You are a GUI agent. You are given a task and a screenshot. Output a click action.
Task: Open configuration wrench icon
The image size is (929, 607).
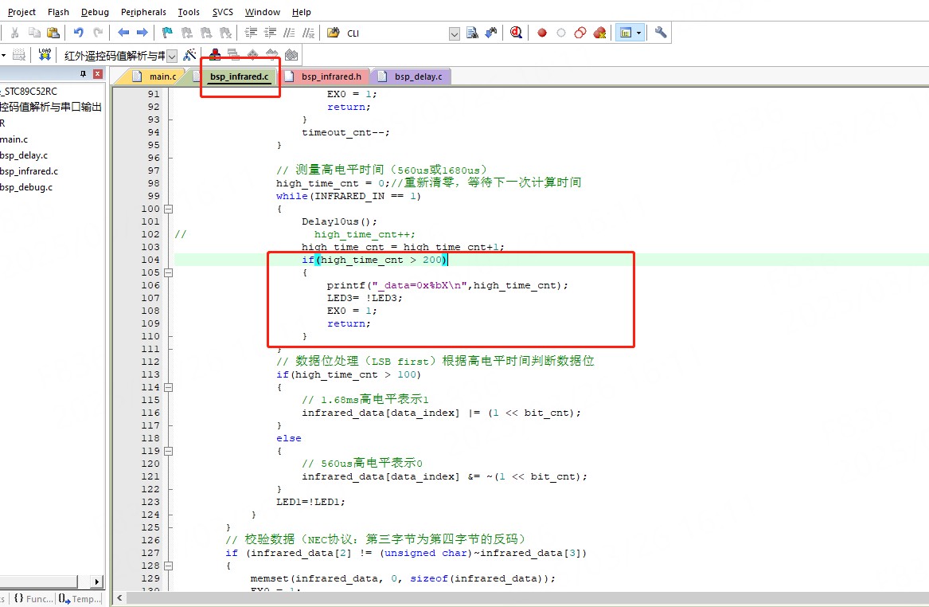coord(661,33)
